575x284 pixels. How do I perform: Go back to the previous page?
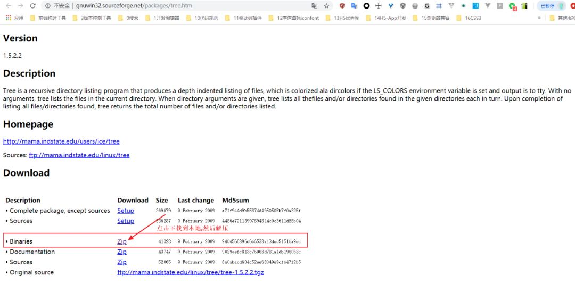9,6
